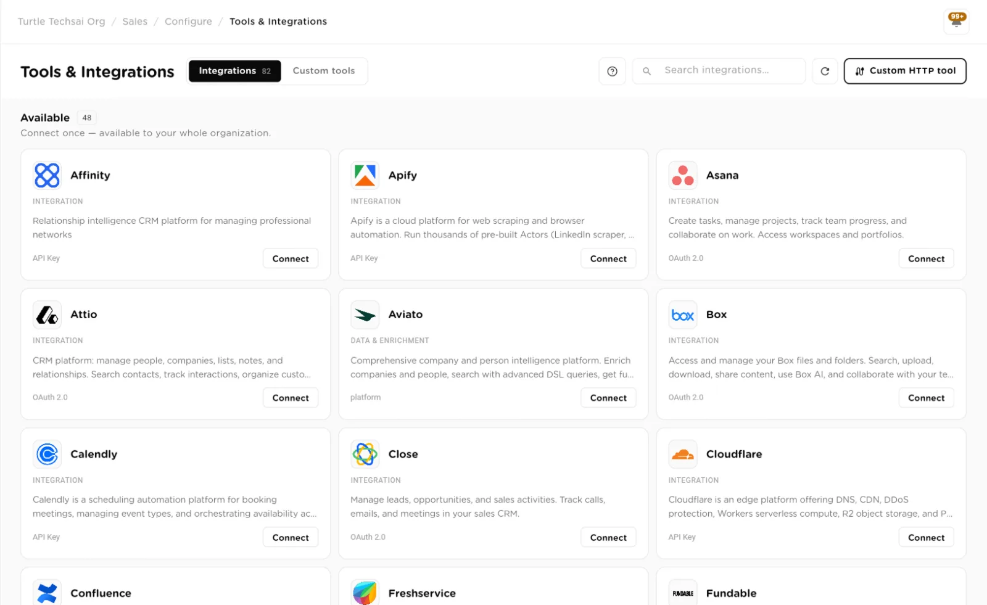The height and width of the screenshot is (605, 987).
Task: Click Affinity description 'Relationship intelligence CRM'
Action: point(171,228)
